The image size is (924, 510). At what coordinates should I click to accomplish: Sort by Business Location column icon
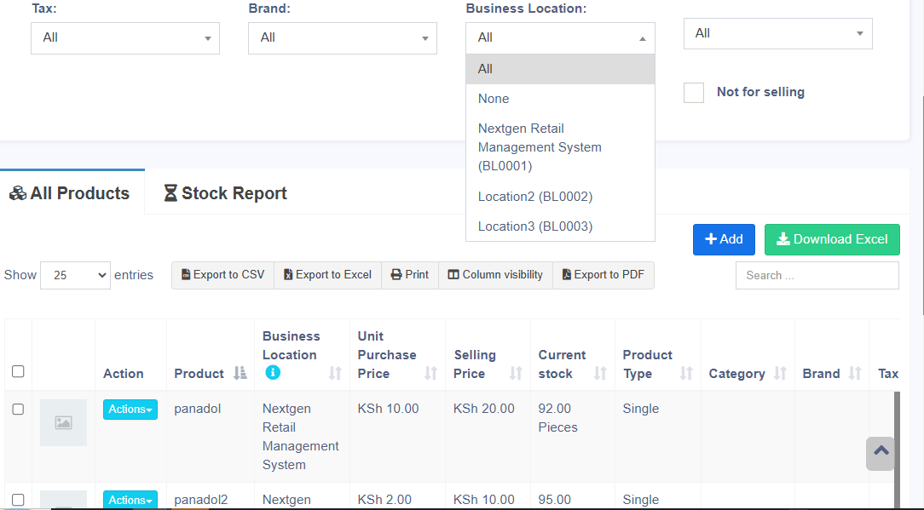335,374
